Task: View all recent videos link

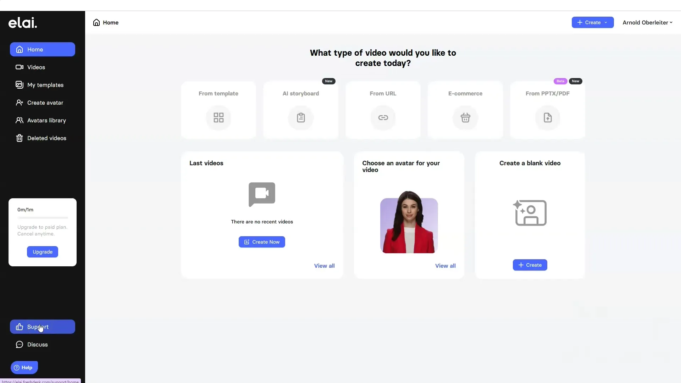Action: 324,266
